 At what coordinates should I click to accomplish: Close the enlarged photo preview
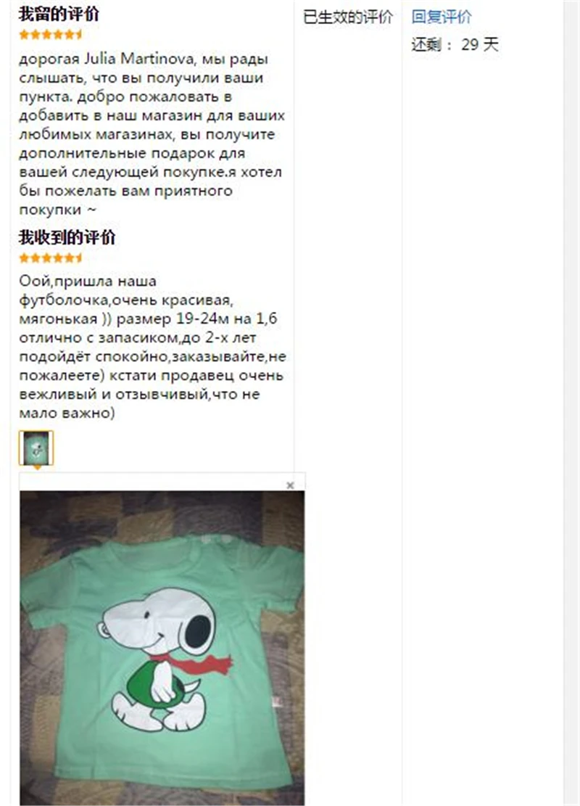point(290,485)
